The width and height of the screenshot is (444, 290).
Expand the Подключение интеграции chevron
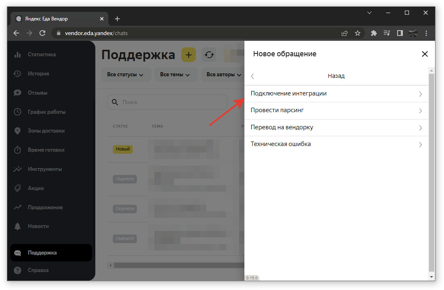click(420, 94)
